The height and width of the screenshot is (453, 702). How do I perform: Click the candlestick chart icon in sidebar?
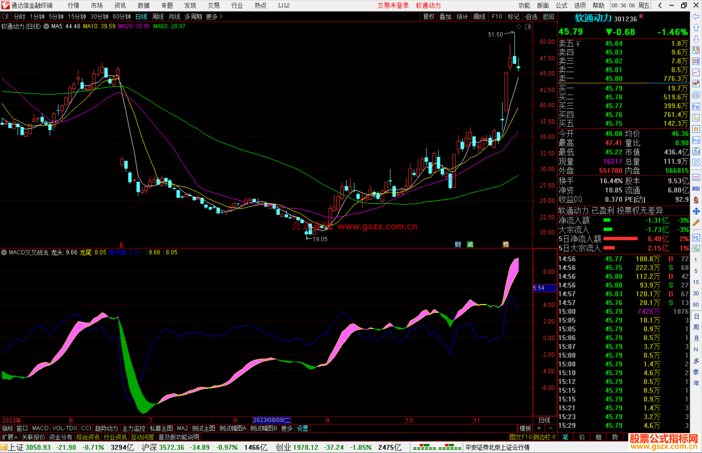pos(696,84)
